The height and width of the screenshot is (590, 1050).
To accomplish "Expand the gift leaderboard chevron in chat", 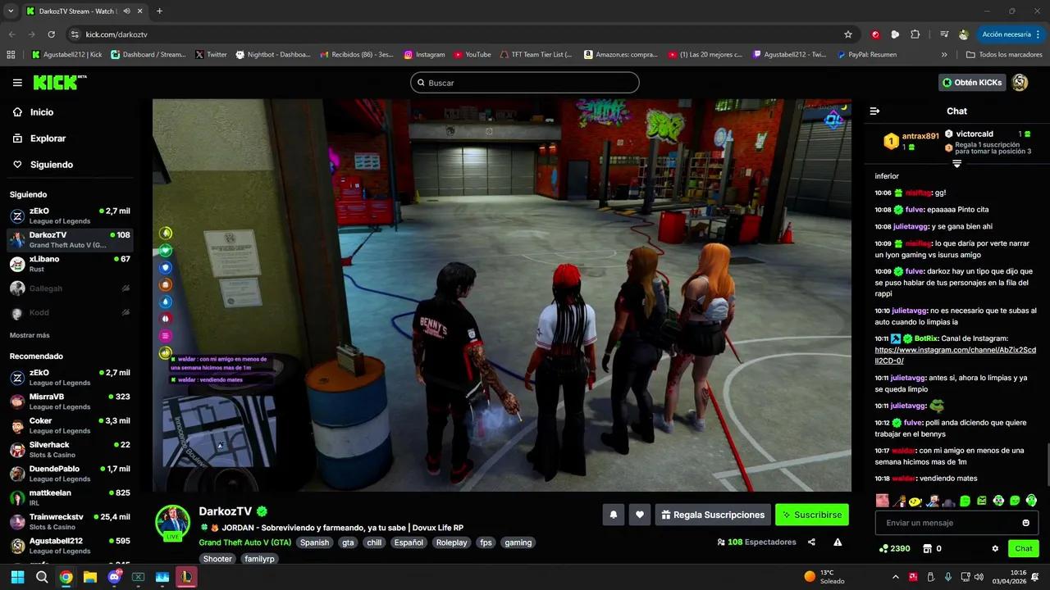I will pyautogui.click(x=956, y=164).
